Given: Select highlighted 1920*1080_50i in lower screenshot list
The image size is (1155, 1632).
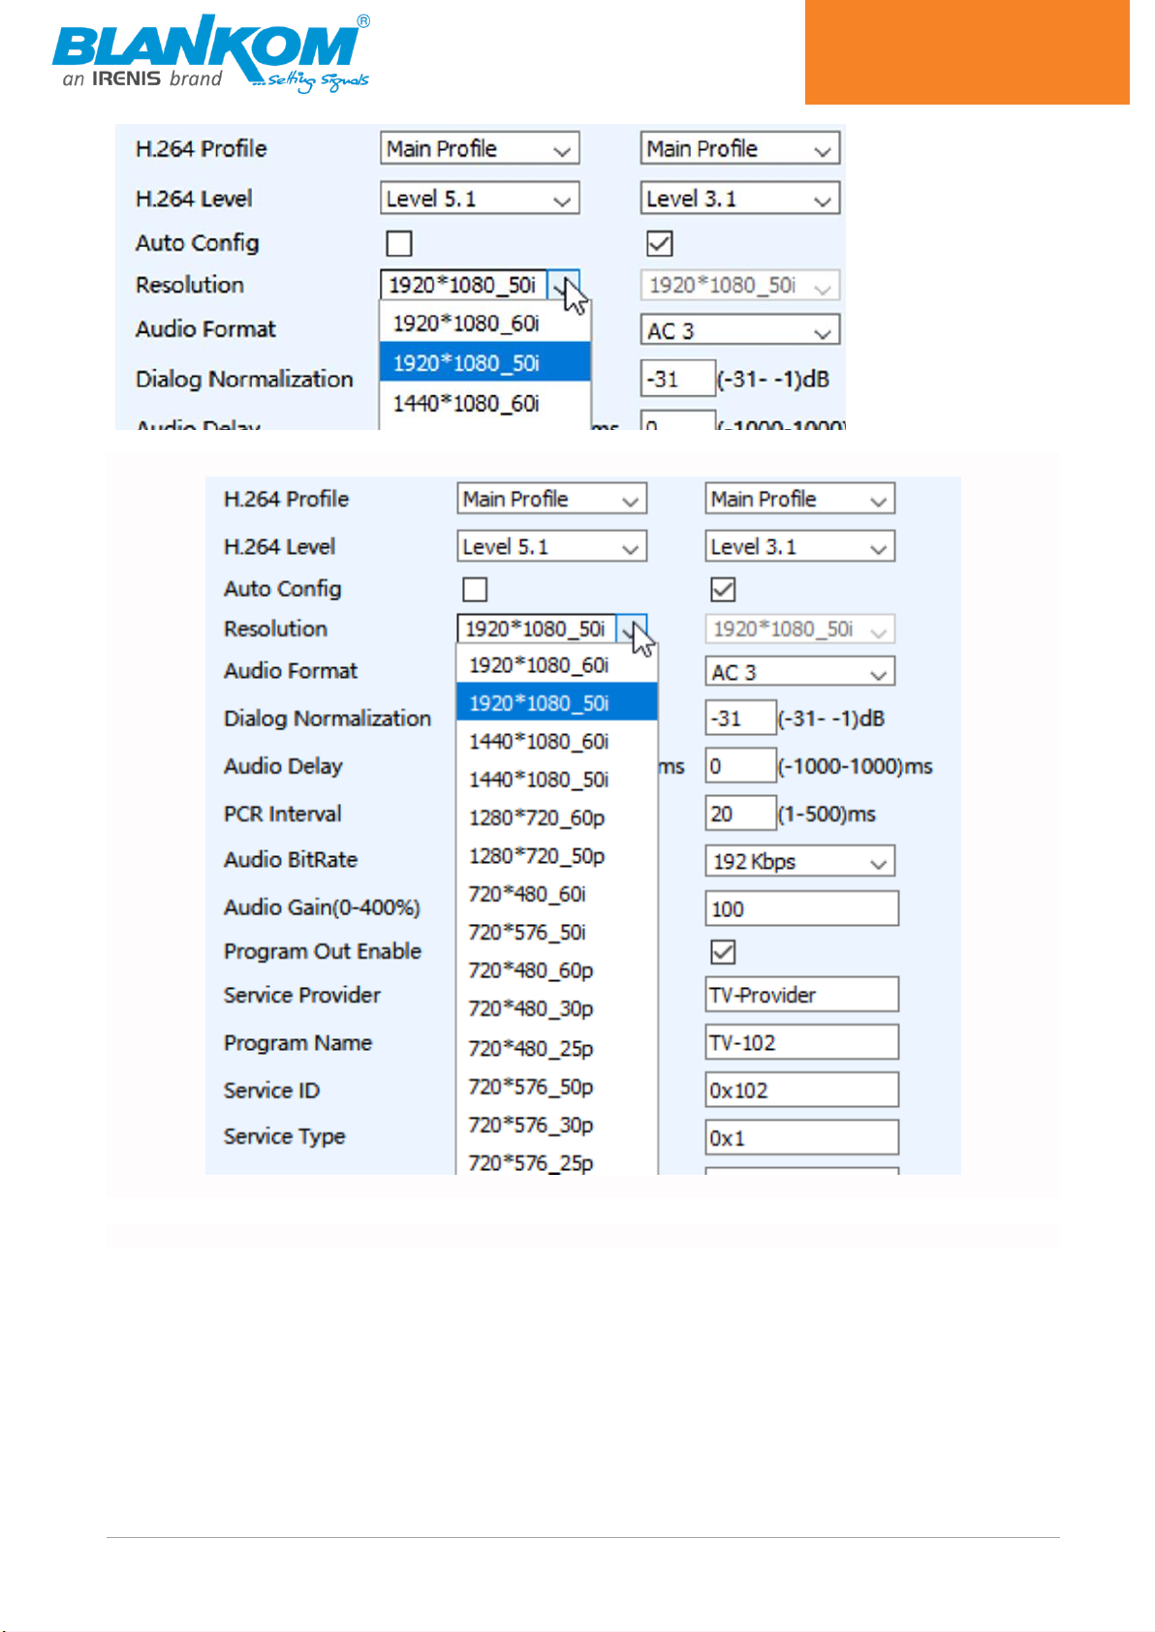Looking at the screenshot, I should (557, 703).
